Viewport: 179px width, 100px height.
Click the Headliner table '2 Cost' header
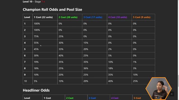(x=70, y=98)
